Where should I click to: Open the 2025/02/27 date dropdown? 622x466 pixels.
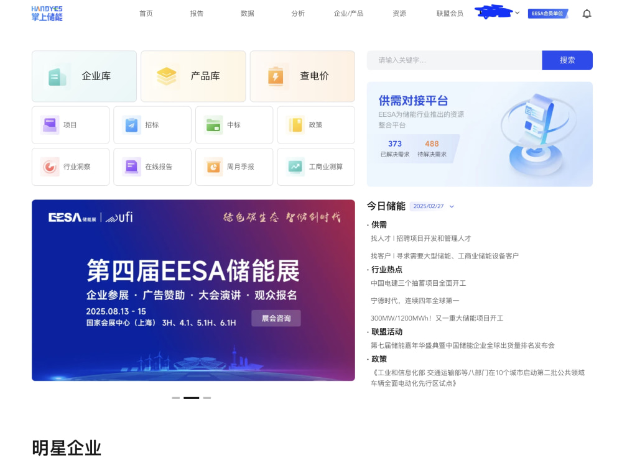[x=432, y=206]
